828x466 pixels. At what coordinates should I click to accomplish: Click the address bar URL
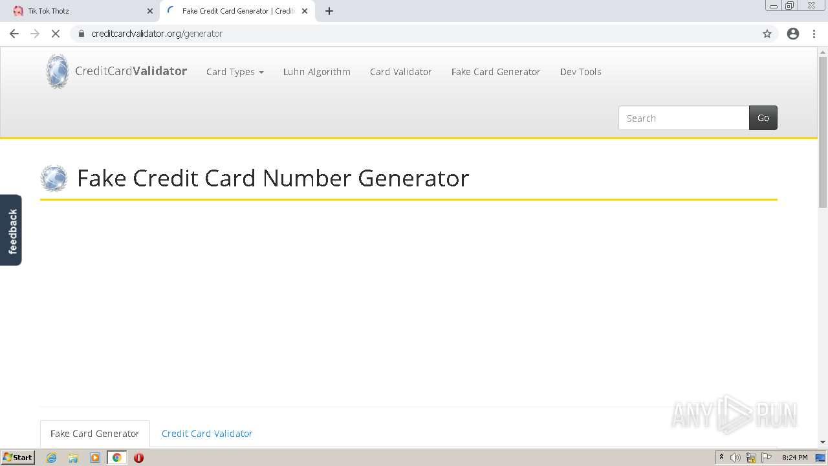[157, 34]
